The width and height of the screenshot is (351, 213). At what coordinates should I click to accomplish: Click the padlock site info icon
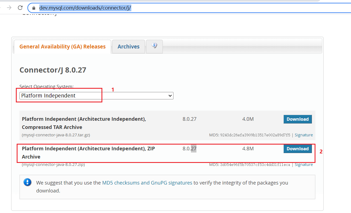pyautogui.click(x=34, y=8)
